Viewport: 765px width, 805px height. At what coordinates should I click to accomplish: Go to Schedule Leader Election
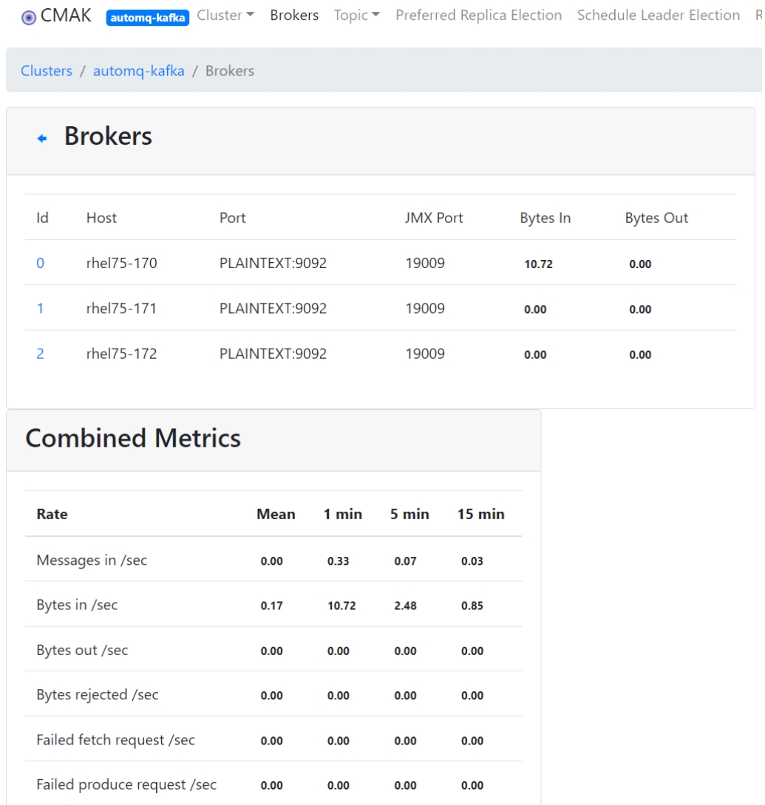(x=658, y=16)
